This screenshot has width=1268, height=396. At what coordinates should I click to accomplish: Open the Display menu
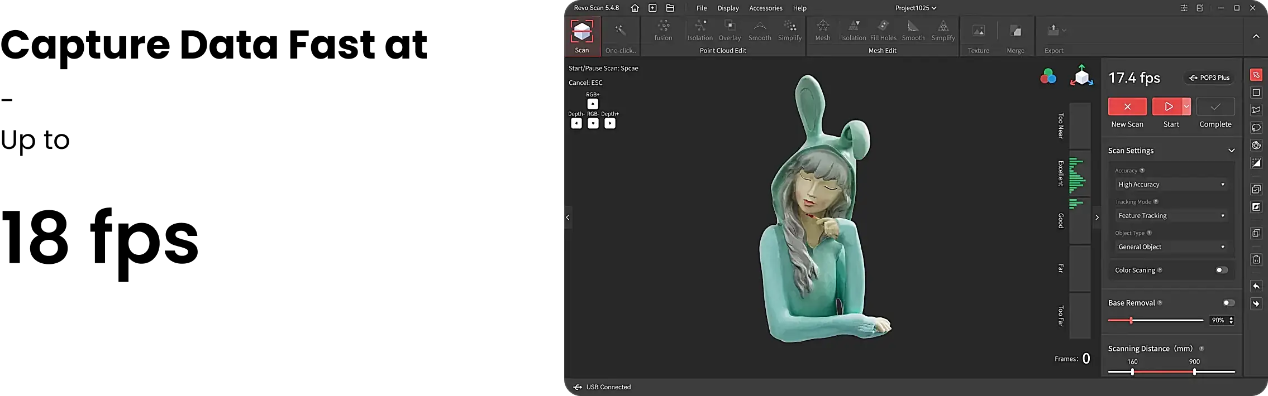[728, 8]
